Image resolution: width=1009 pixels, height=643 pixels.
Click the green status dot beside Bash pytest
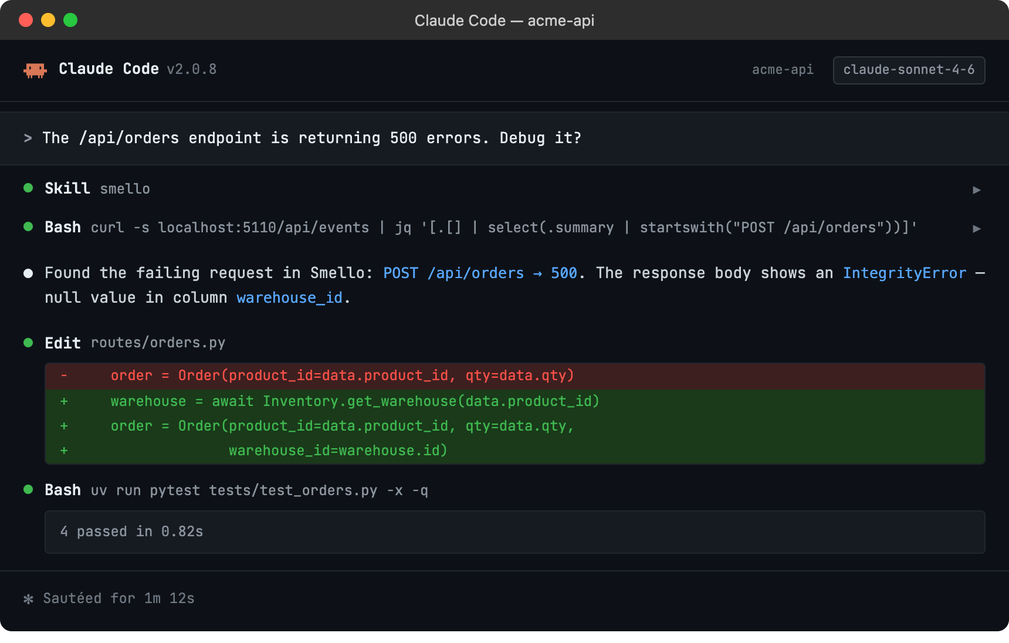[28, 489]
